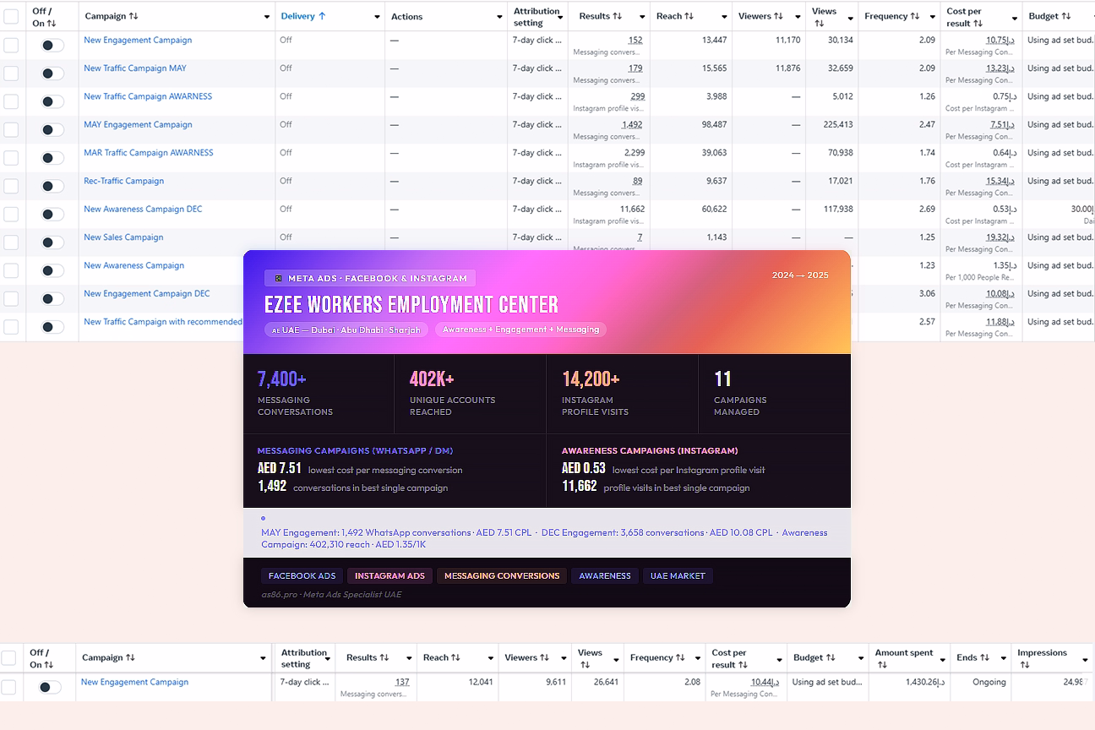
Task: Click underlined 19.32 cost per result
Action: coord(1001,237)
